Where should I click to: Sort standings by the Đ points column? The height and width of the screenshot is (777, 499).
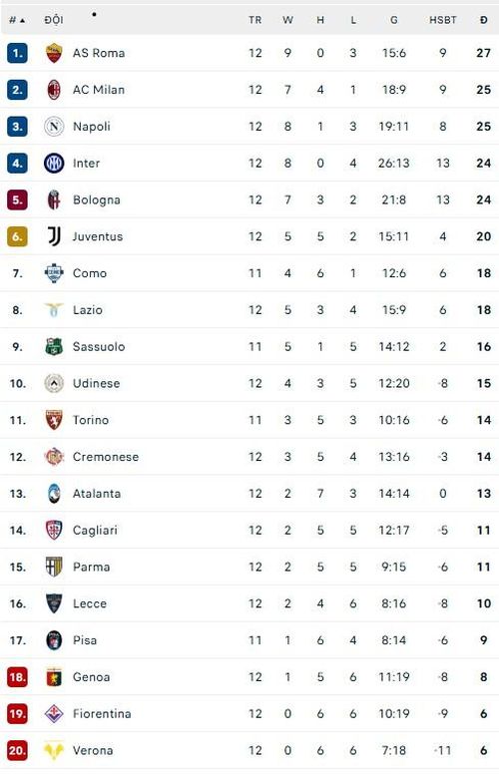coord(484,20)
